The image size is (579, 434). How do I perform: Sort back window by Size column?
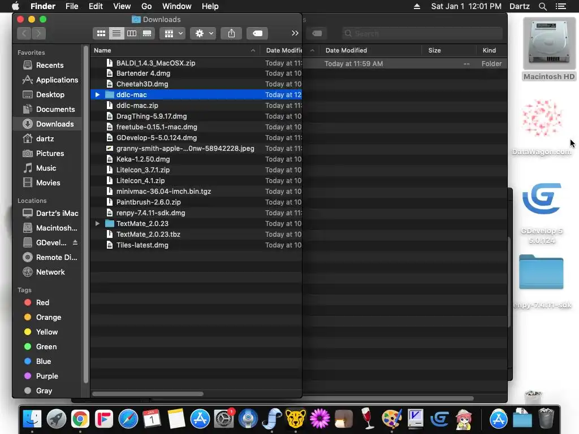coord(448,50)
